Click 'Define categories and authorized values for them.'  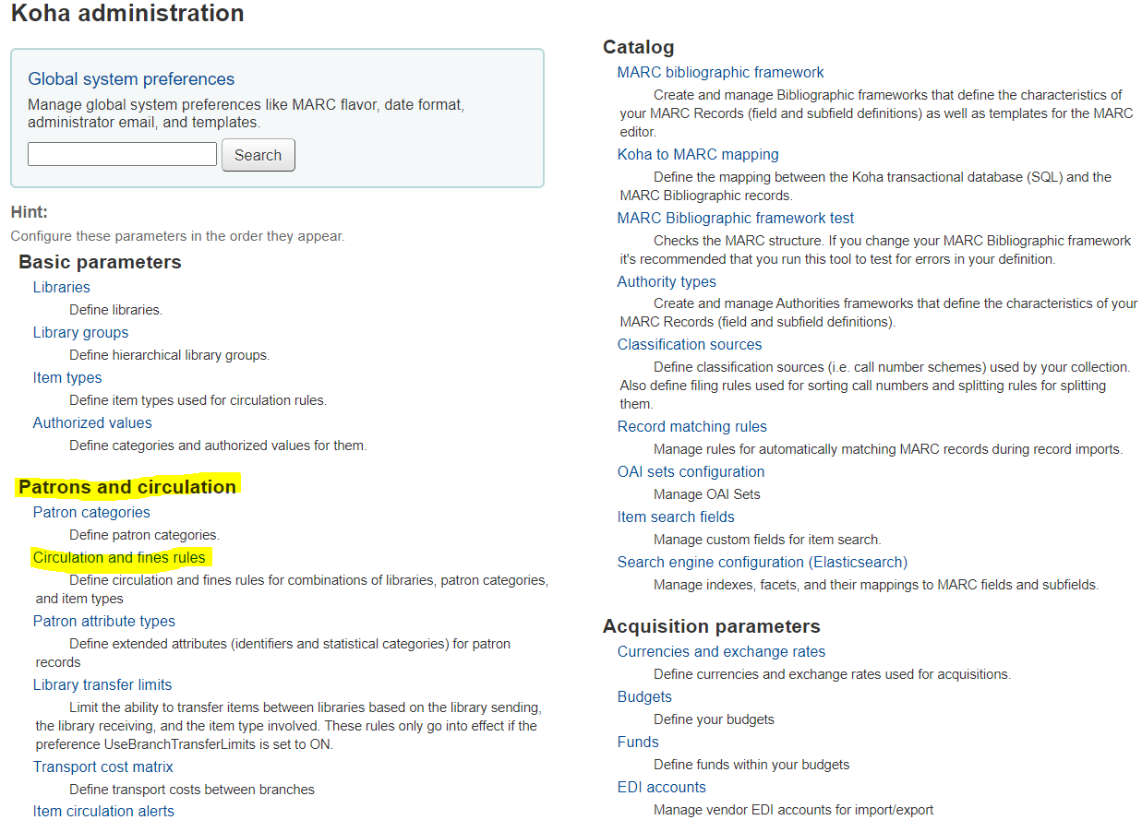coord(218,446)
